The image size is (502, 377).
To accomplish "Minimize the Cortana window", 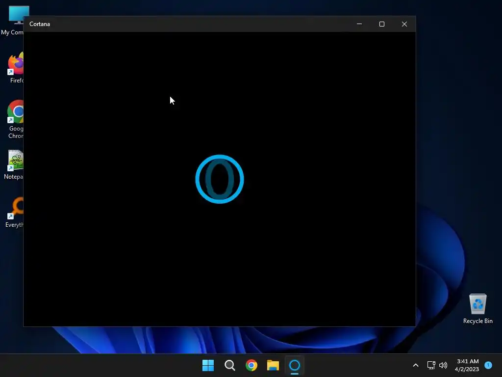I will point(359,24).
